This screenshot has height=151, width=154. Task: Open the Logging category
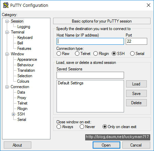[24, 27]
